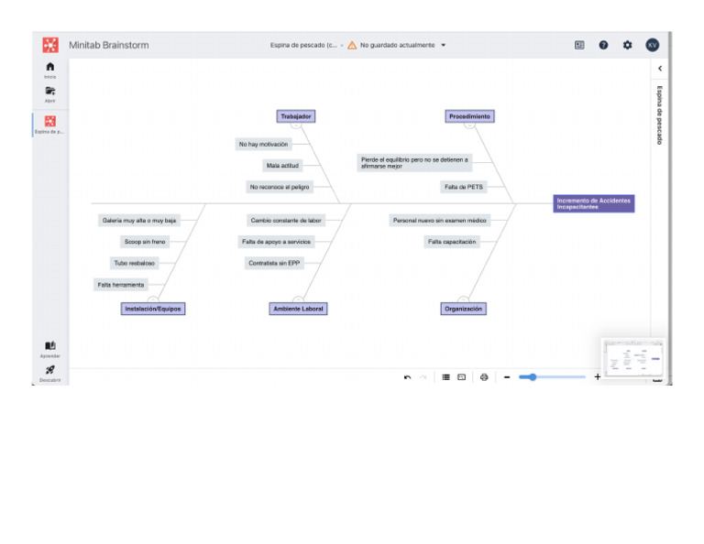Image resolution: width=704 pixels, height=544 pixels.
Task: Select cause 'Scoop sin freno'
Action: tap(145, 242)
